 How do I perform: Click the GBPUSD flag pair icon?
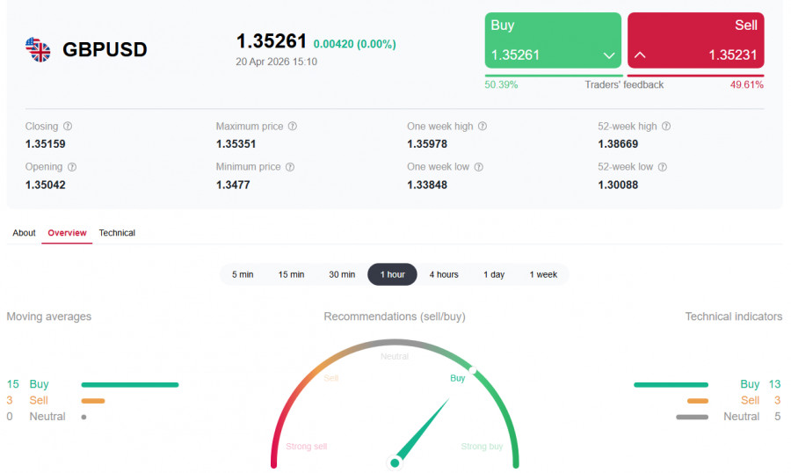[38, 49]
